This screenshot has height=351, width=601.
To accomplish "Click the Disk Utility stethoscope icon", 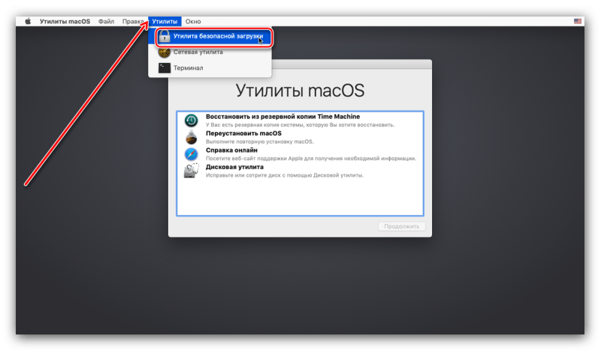I will coord(192,171).
